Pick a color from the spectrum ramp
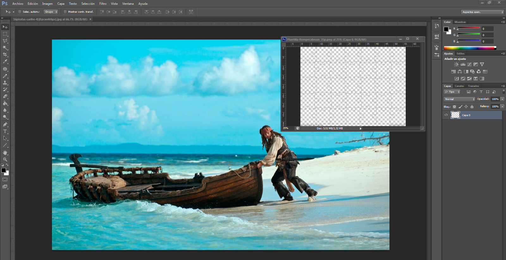The height and width of the screenshot is (260, 506). point(470,48)
